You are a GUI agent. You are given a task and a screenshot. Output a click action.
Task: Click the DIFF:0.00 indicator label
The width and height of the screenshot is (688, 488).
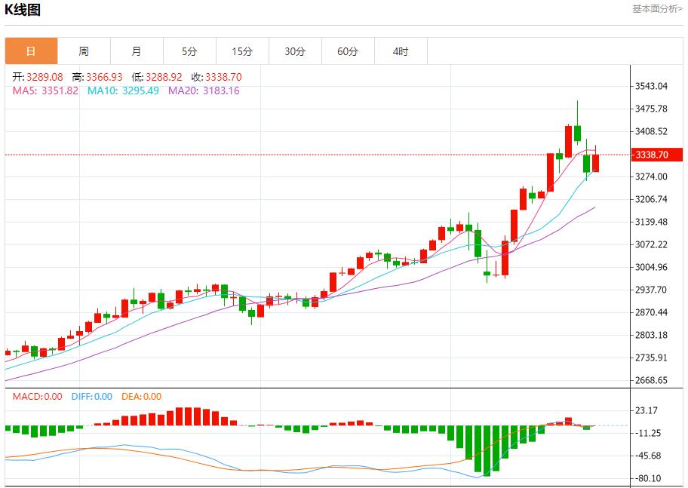[x=91, y=397]
